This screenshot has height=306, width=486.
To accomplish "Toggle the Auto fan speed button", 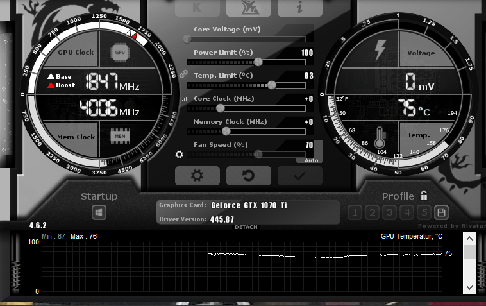I will (x=311, y=160).
